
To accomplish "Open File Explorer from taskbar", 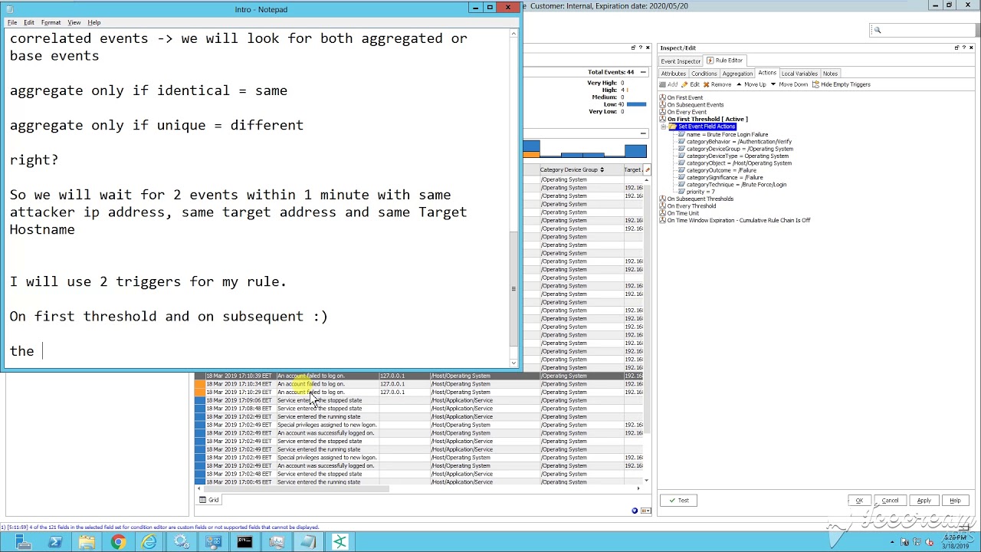I will pyautogui.click(x=87, y=542).
